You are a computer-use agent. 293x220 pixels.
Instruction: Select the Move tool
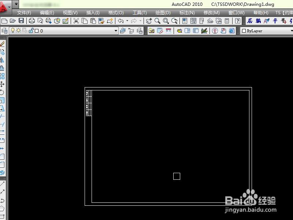pyautogui.click(x=2, y=84)
